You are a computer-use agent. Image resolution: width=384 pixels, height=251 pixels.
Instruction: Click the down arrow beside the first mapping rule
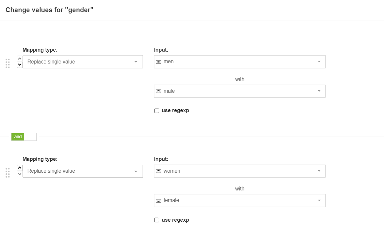(19, 65)
